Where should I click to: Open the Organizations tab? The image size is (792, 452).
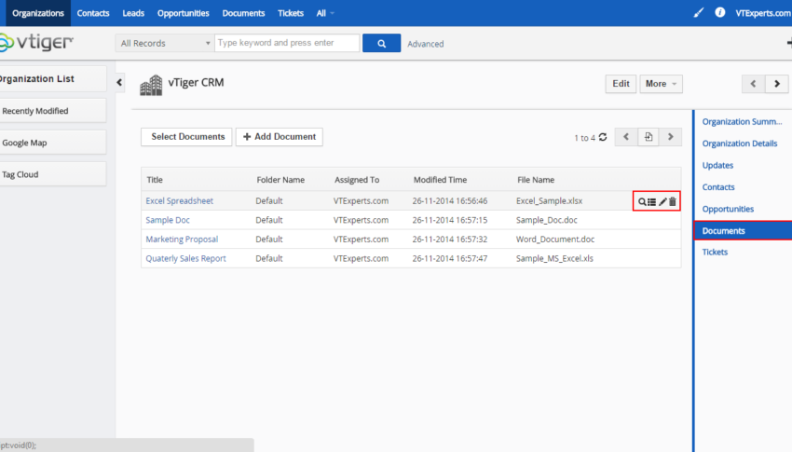click(38, 13)
